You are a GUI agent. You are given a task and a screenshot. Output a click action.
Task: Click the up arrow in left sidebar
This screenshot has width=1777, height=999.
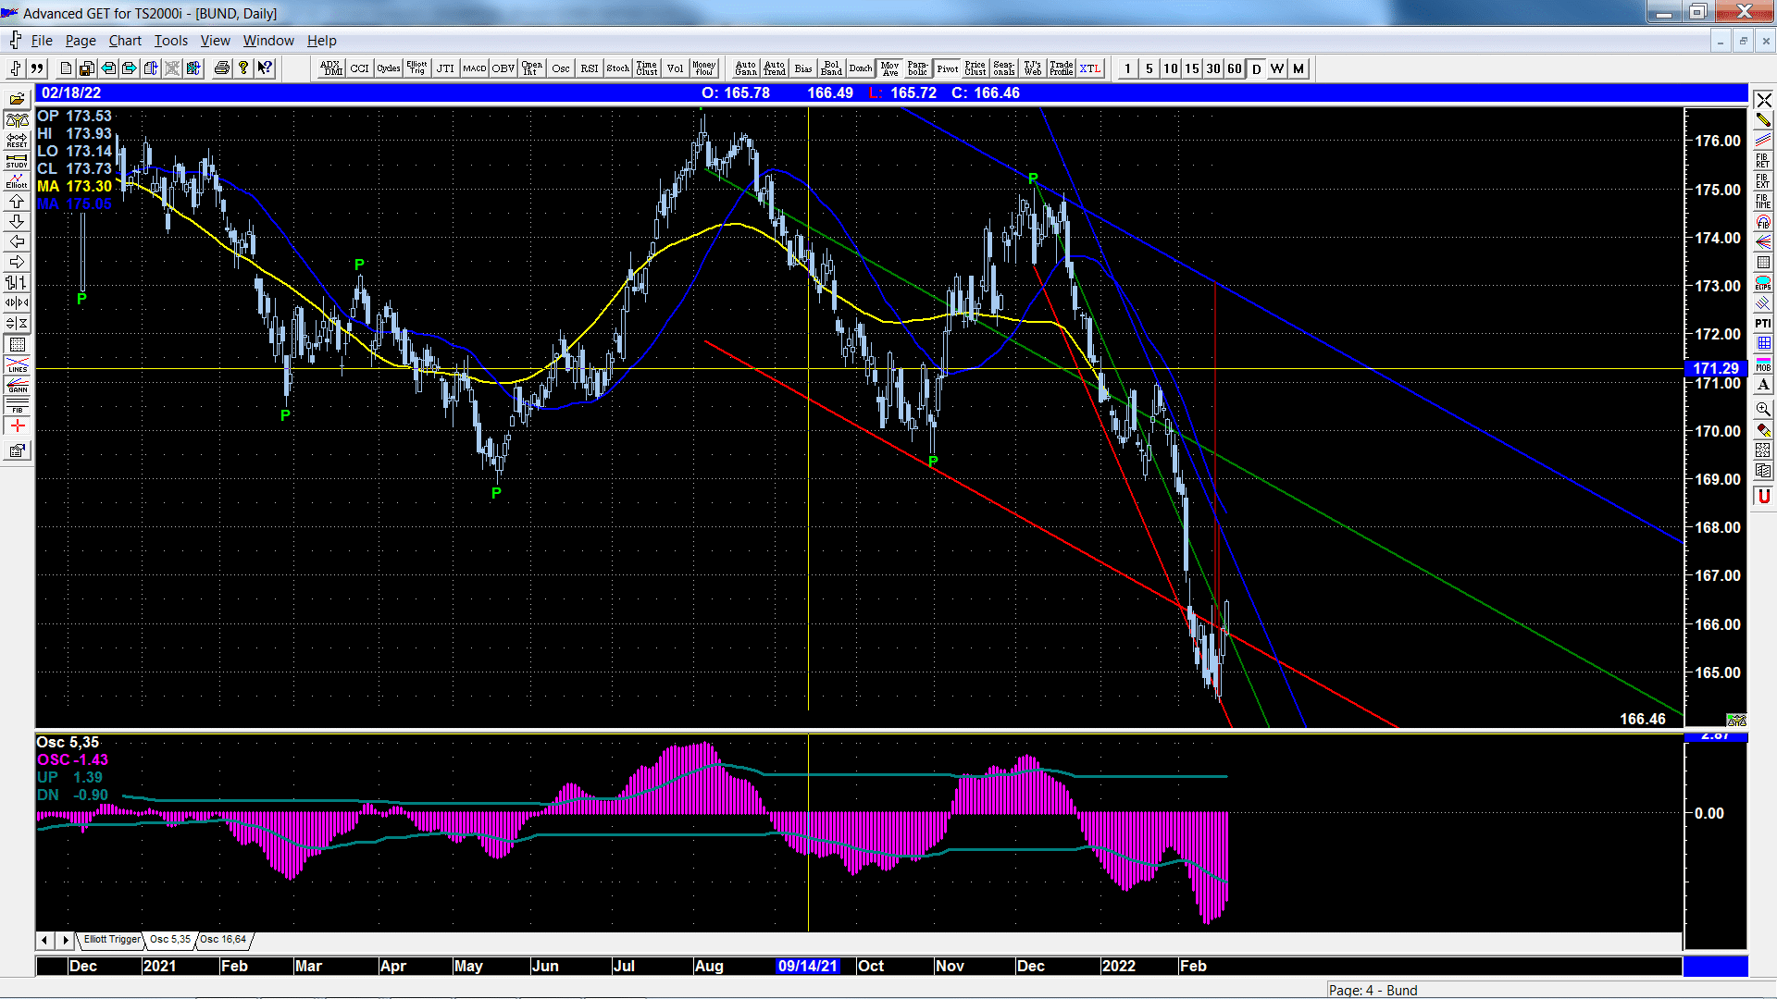(17, 201)
